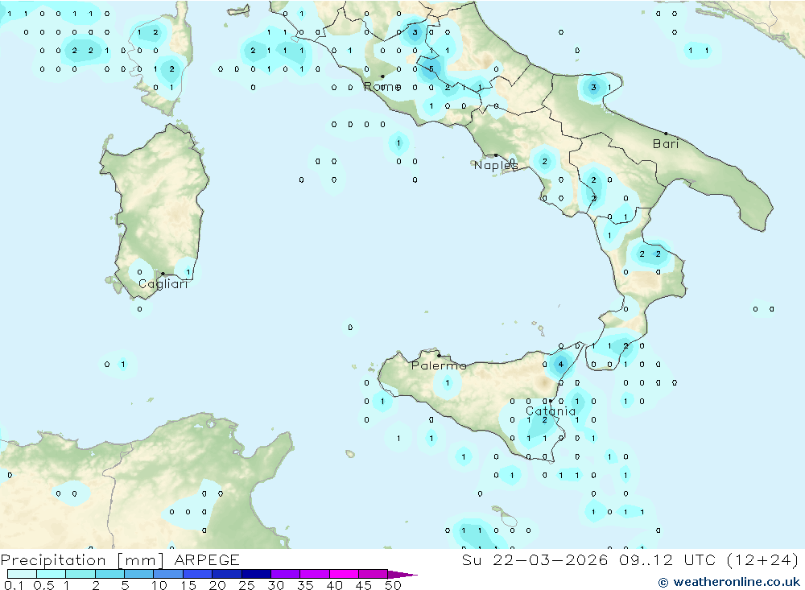Click the Bari city name

(x=666, y=144)
